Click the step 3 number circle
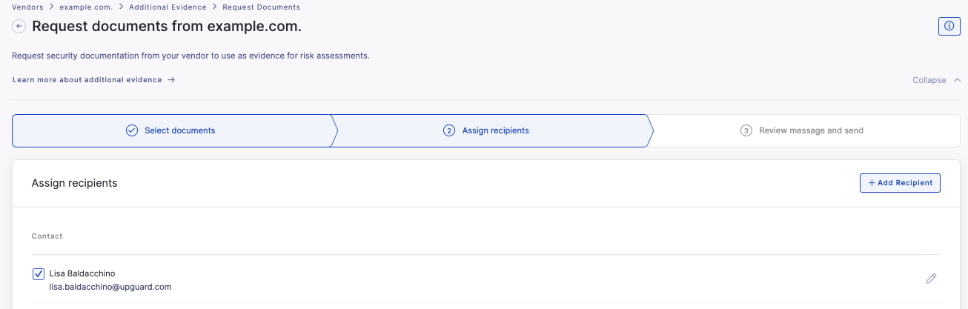968x309 pixels. [x=746, y=130]
